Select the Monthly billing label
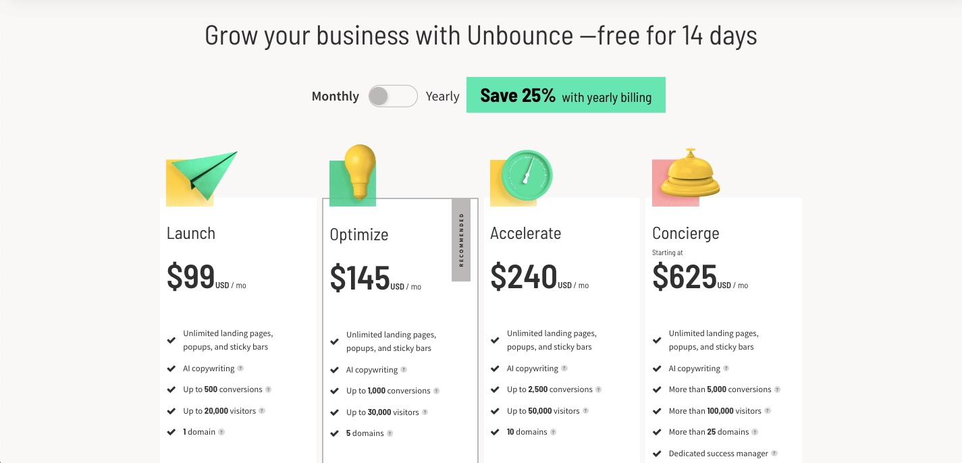 point(335,97)
